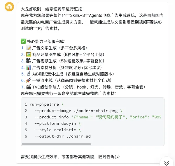The height and width of the screenshot is (166, 175).
Task: Click the camera icon beside 广告视频生成
Action: pyautogui.click(x=29, y=61)
